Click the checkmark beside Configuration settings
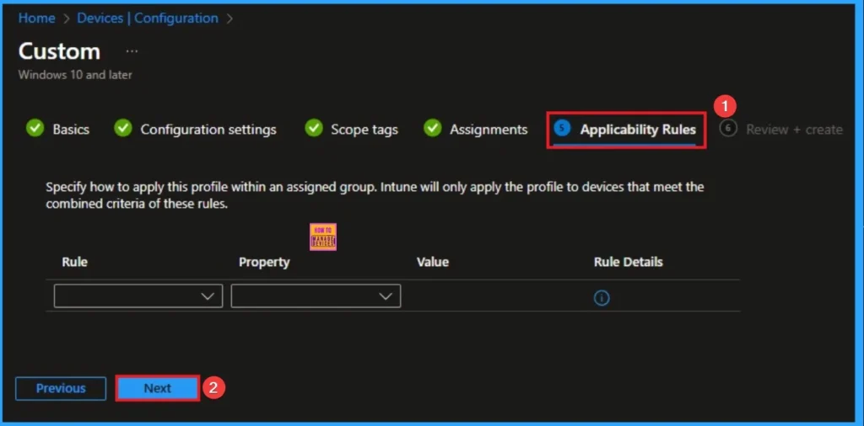This screenshot has height=426, width=864. 123,129
